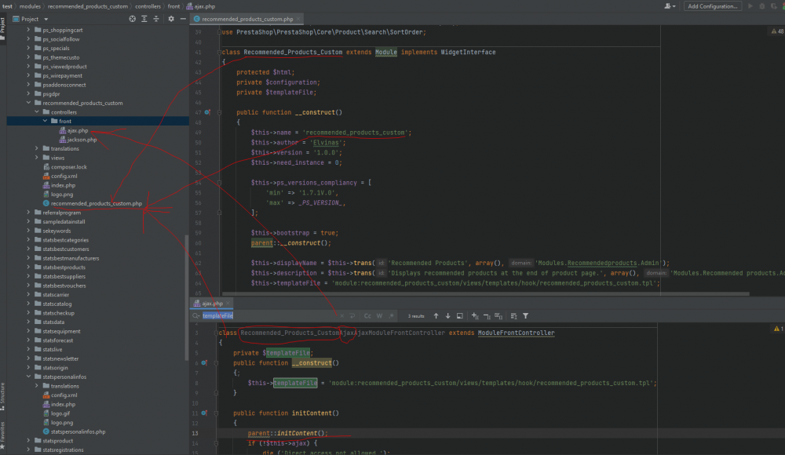The width and height of the screenshot is (785, 455).
Task: Click the filter search results icon
Action: (525, 316)
